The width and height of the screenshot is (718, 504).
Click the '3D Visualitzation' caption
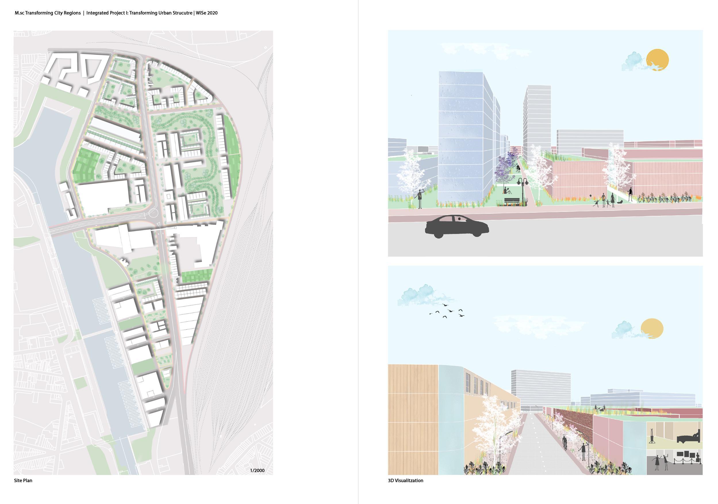pos(405,480)
